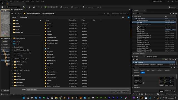Open the Build menu
Screen dimensions: 178x100
coord(27,1)
